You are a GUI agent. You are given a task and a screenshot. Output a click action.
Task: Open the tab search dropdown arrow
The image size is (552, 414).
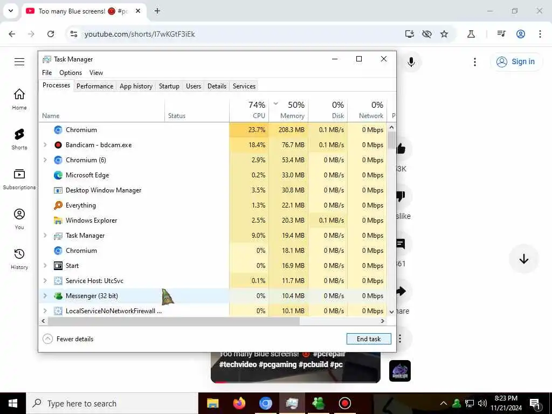(11, 11)
